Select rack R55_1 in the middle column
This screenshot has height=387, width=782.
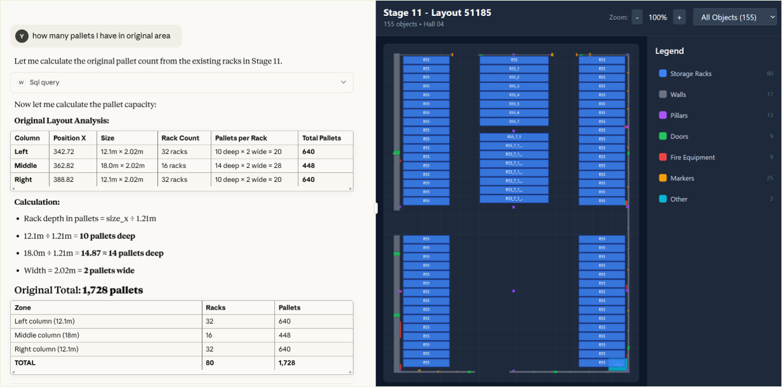513,69
